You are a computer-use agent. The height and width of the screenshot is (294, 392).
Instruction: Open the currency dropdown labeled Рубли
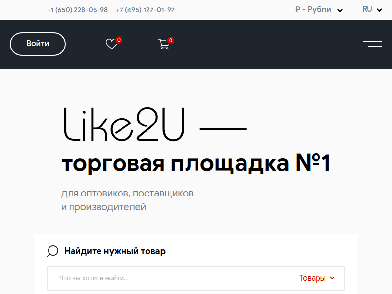point(319,9)
